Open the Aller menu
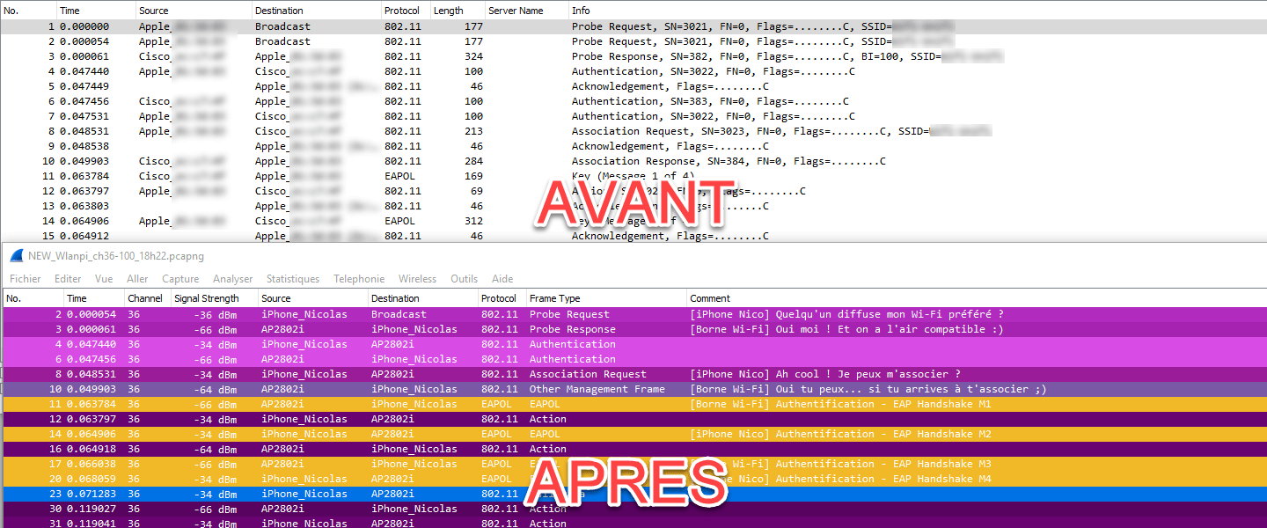The image size is (1267, 528). point(137,279)
